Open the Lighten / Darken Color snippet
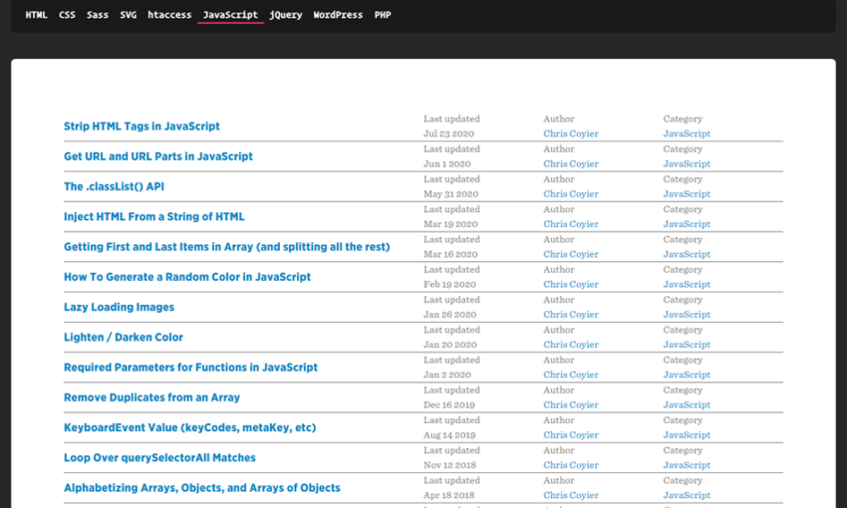Viewport: 847px width, 508px height. click(x=124, y=338)
